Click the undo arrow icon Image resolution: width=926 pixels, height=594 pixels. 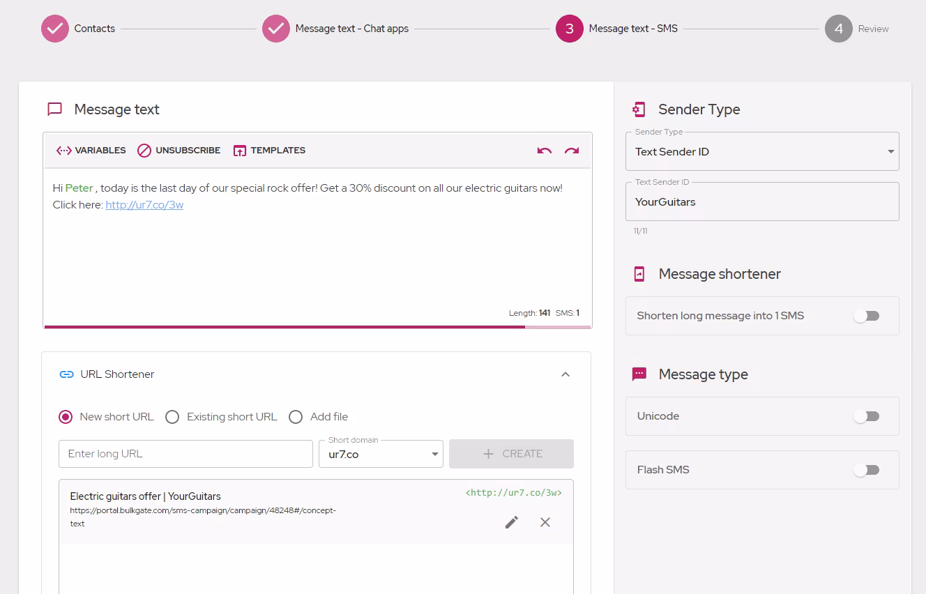click(545, 151)
